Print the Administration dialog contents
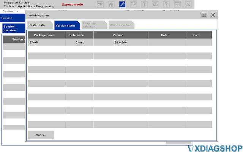Screen dimensions: 243x152 204,15
